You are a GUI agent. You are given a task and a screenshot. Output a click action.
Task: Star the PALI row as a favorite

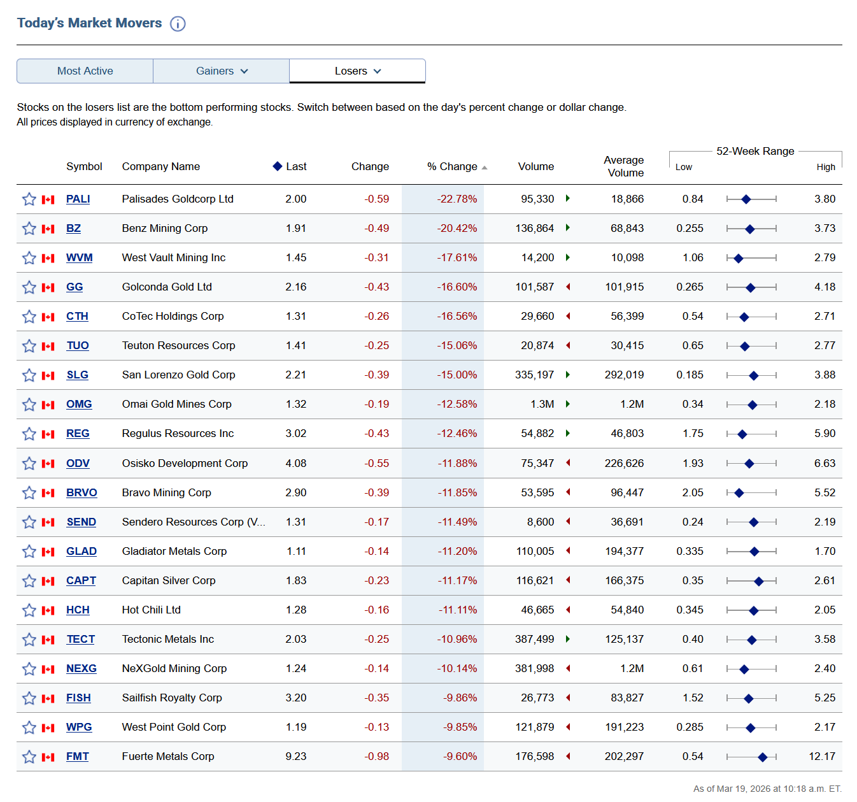pyautogui.click(x=29, y=199)
